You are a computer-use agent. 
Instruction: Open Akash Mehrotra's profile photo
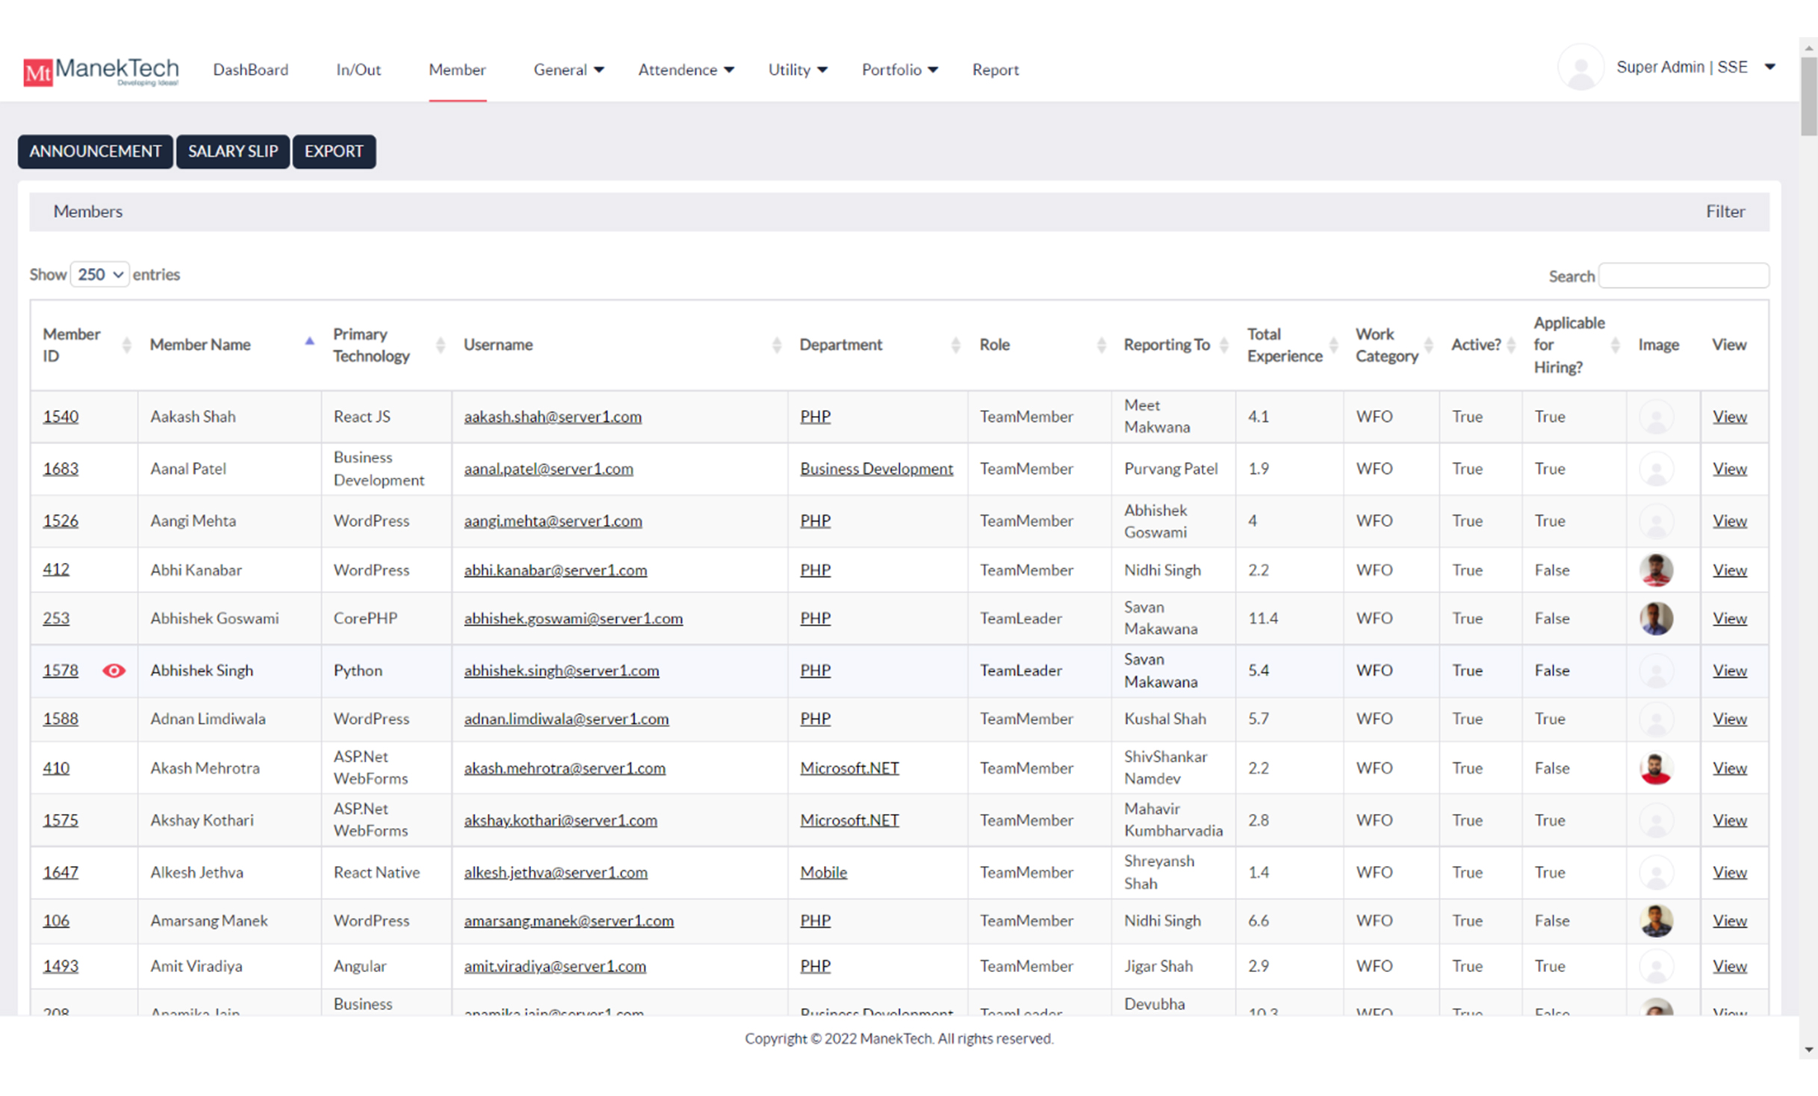click(1656, 768)
